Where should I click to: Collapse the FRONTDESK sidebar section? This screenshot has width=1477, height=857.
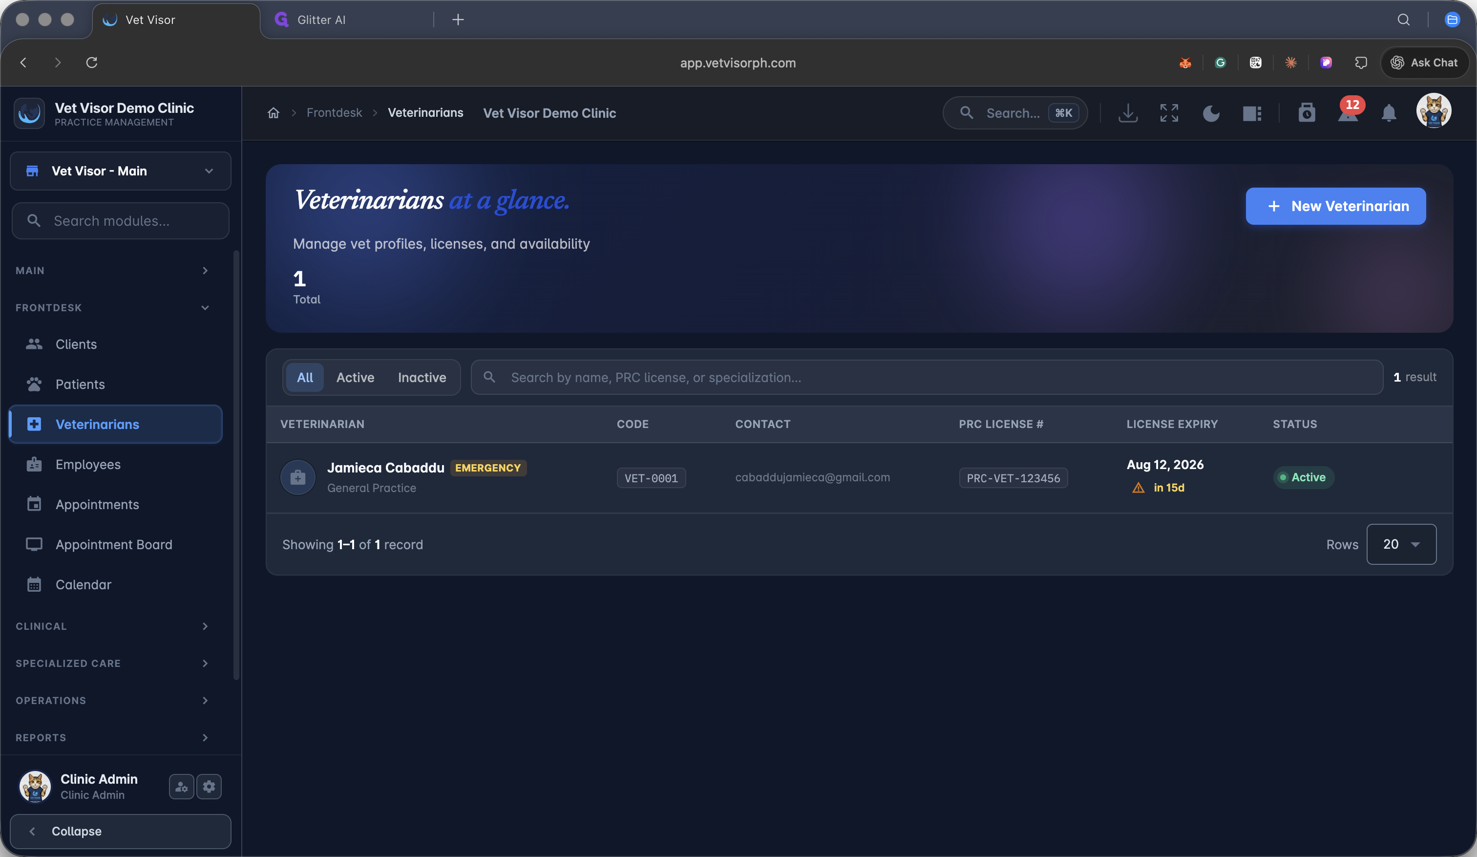[x=112, y=308]
